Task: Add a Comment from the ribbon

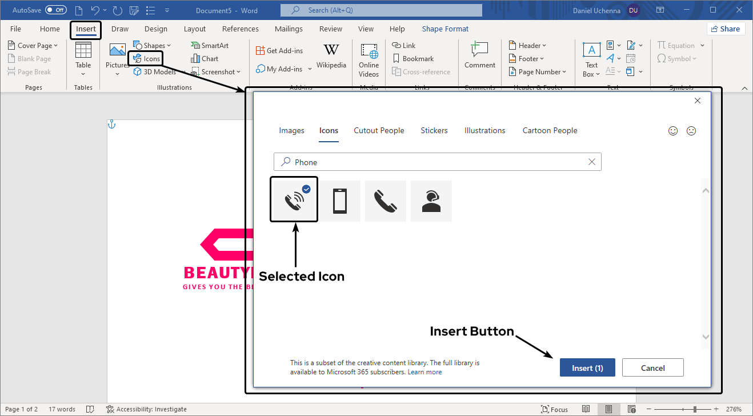Action: click(479, 56)
